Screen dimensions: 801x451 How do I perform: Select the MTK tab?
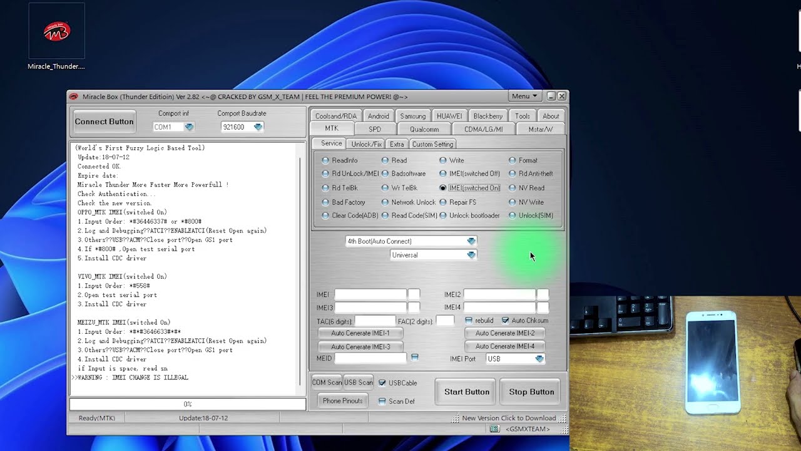[332, 128]
